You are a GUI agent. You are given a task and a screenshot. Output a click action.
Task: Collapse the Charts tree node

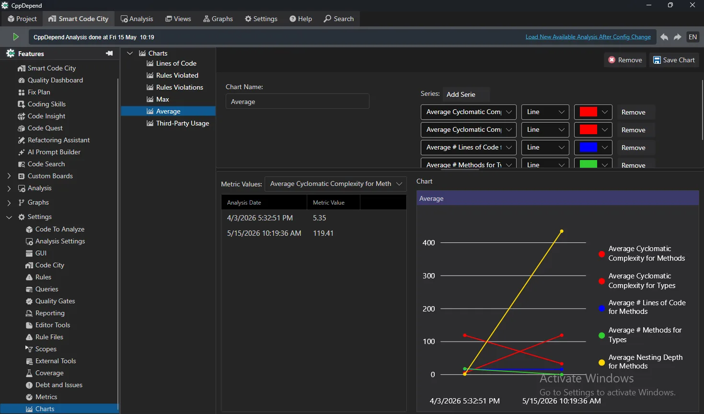pos(130,53)
